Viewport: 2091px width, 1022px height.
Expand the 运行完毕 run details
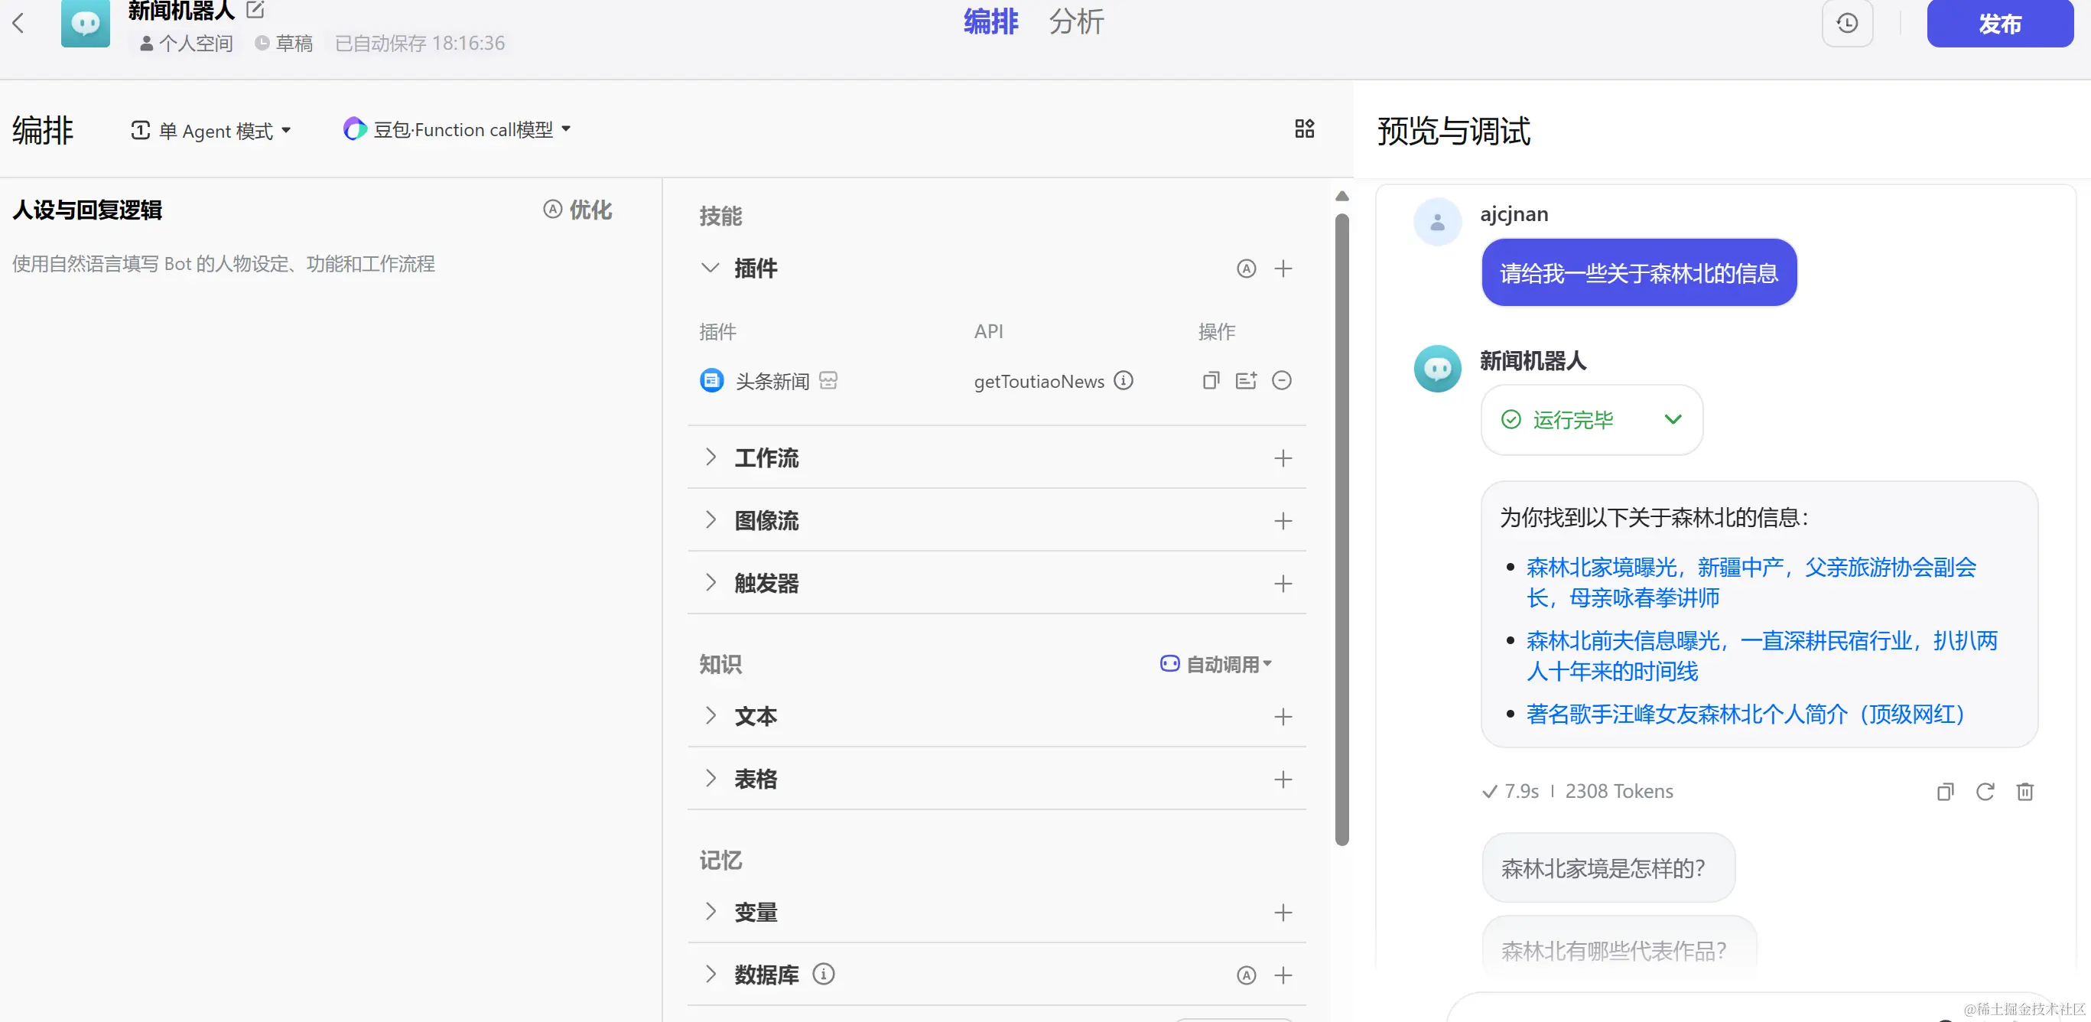[1672, 420]
